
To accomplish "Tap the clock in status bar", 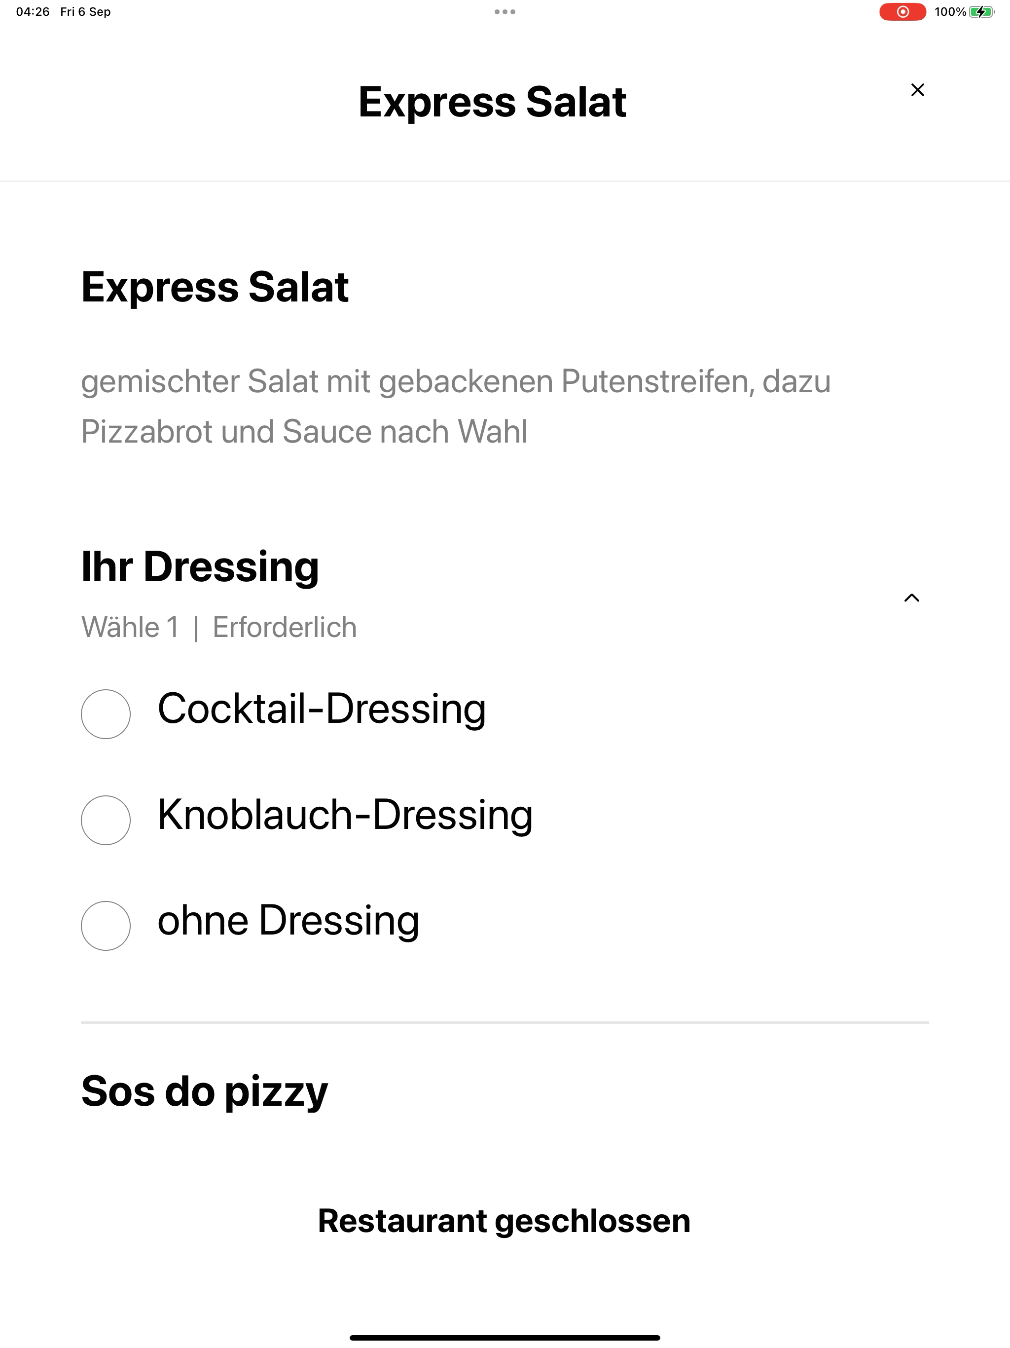I will point(33,11).
